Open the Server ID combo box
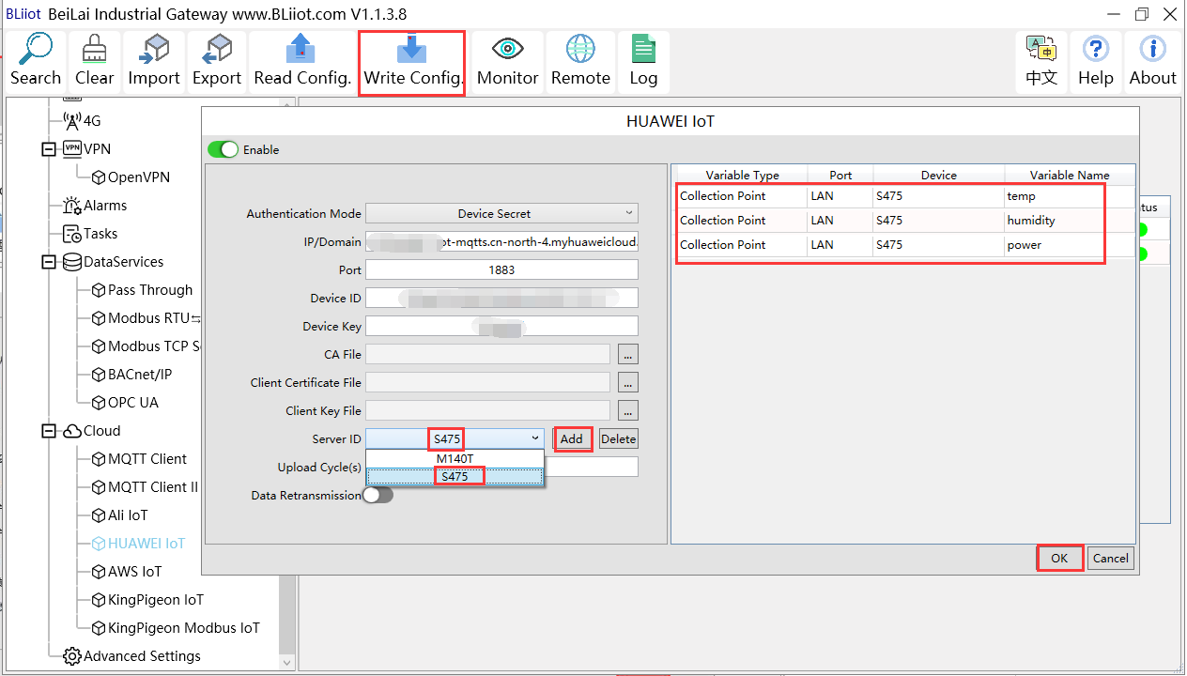1187x676 pixels. [455, 438]
